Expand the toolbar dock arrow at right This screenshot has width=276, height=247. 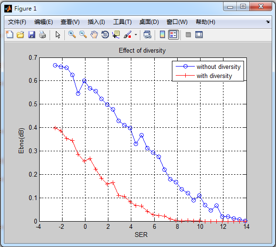tap(268, 22)
